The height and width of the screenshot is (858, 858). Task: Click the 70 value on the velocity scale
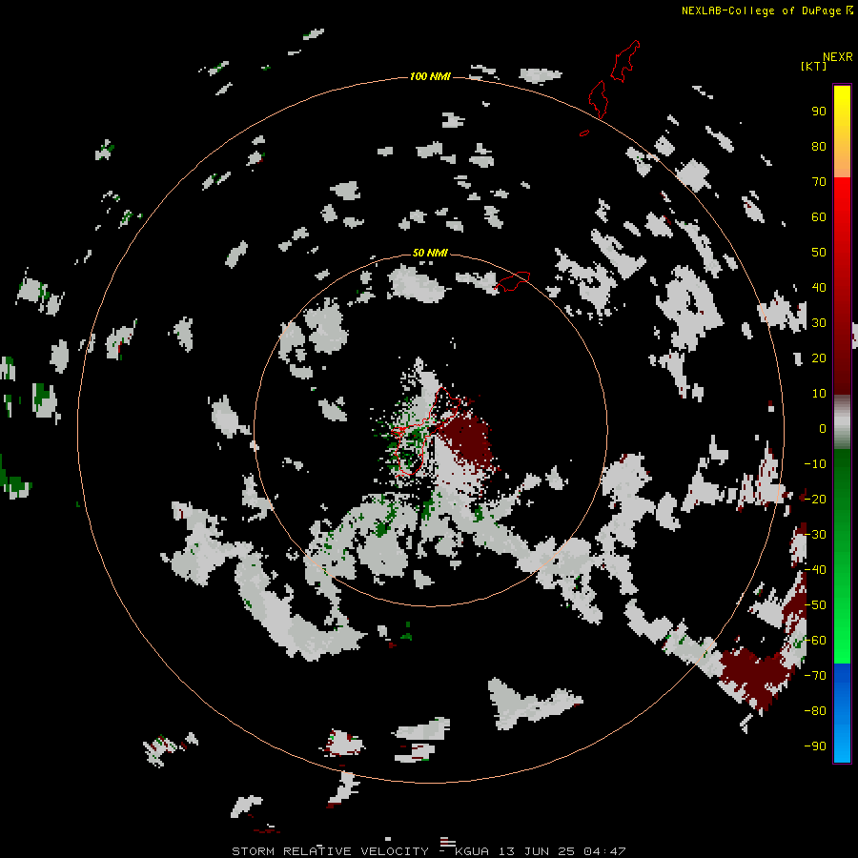pyautogui.click(x=819, y=182)
